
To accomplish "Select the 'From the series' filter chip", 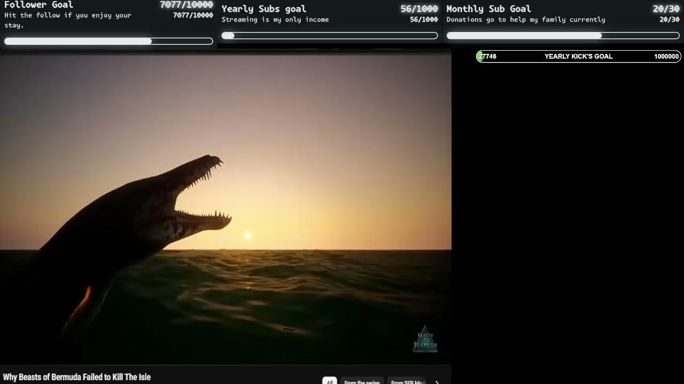I will coord(362,381).
